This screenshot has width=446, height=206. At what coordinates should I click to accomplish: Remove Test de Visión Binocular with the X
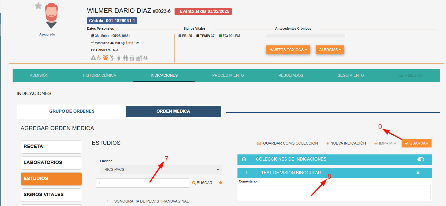pyautogui.click(x=418, y=173)
